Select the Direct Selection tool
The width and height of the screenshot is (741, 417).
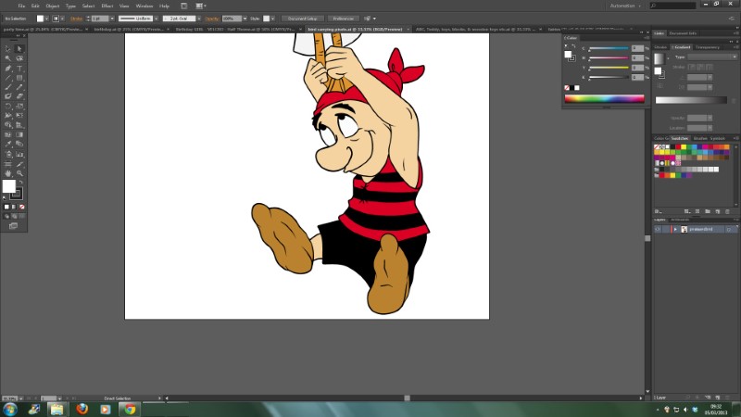click(19, 49)
